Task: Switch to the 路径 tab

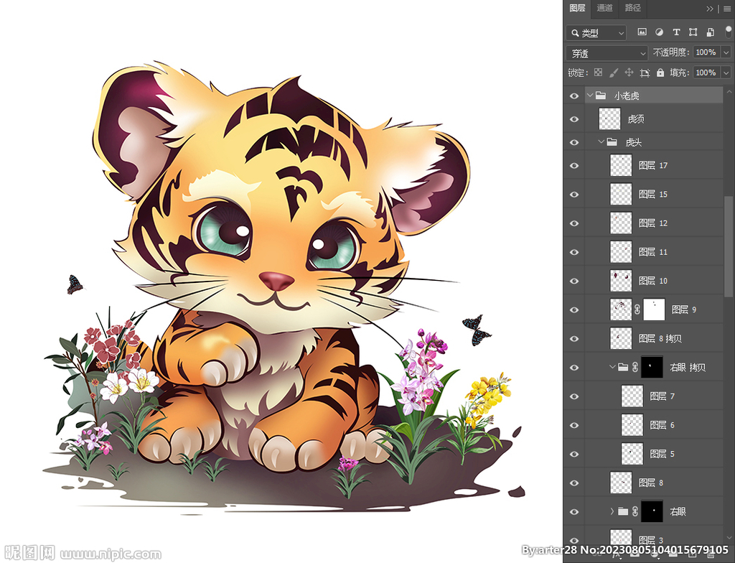Action: click(x=633, y=8)
